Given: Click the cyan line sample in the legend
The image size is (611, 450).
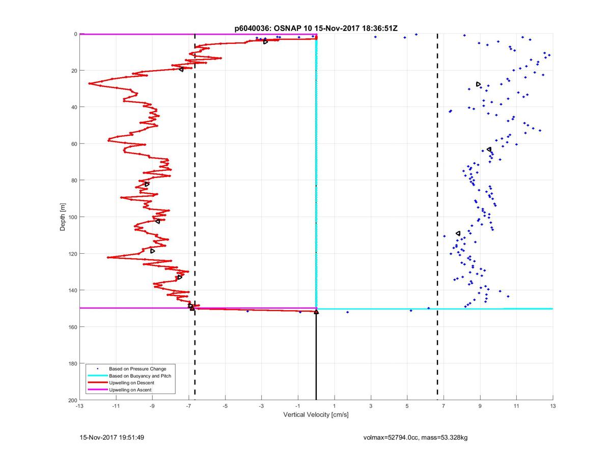Looking at the screenshot, I should (97, 376).
